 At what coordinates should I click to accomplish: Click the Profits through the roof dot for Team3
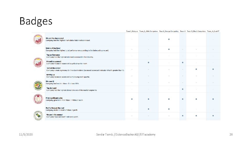point(169,109)
